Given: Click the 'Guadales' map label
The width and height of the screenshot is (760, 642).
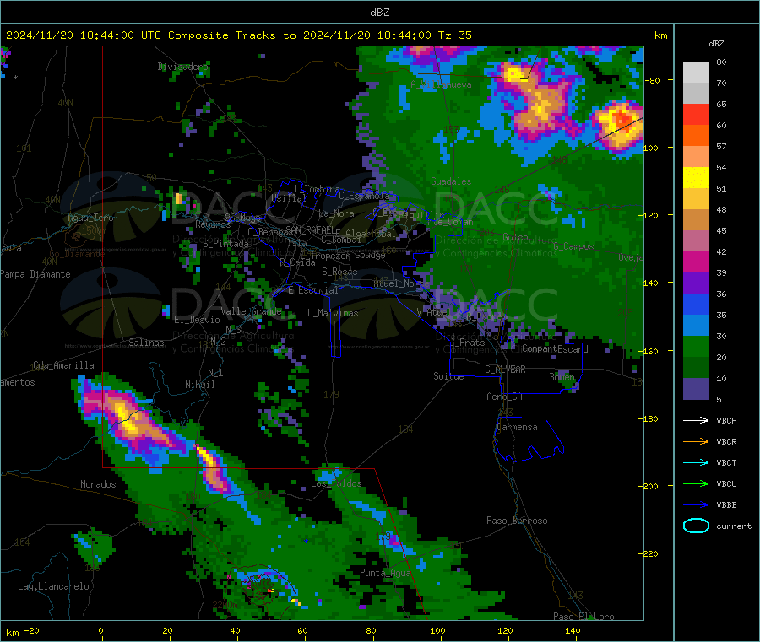Looking at the screenshot, I should [x=451, y=181].
